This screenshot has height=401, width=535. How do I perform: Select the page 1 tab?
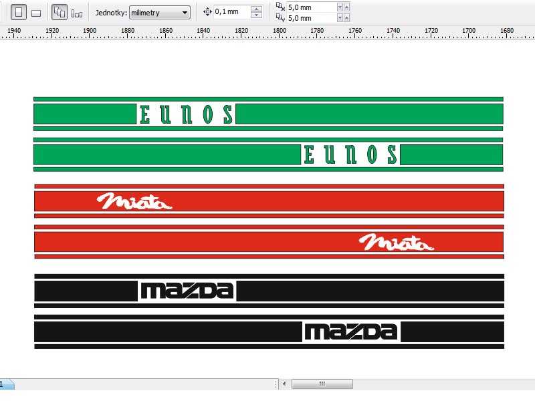point(6,384)
